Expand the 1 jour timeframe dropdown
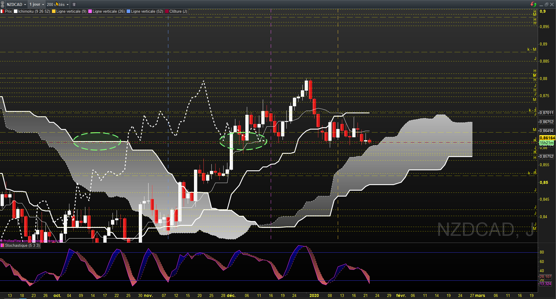Screen dimensions: 556x299 [37, 4]
